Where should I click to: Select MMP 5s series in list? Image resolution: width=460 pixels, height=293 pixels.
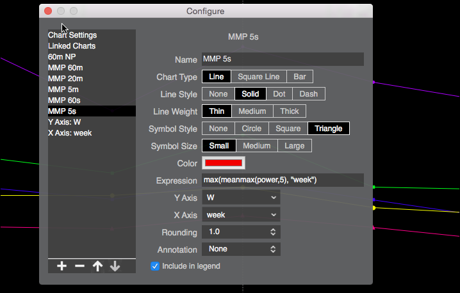92,111
